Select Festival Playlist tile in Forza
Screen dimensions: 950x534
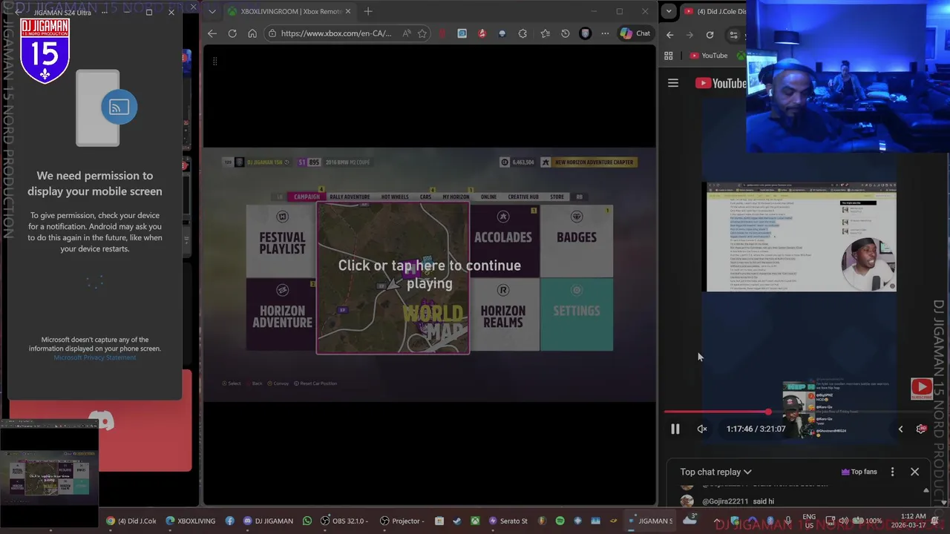[282, 242]
